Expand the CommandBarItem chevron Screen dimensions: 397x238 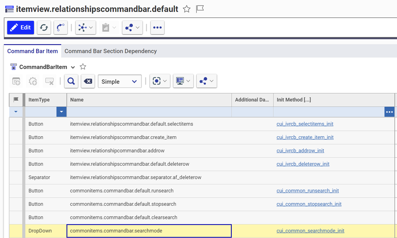tap(73, 67)
